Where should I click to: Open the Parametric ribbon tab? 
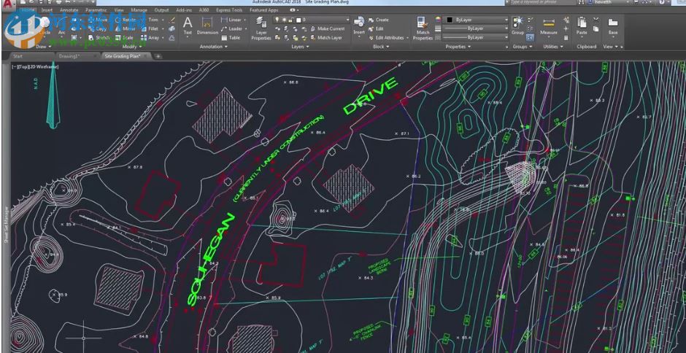[96, 9]
